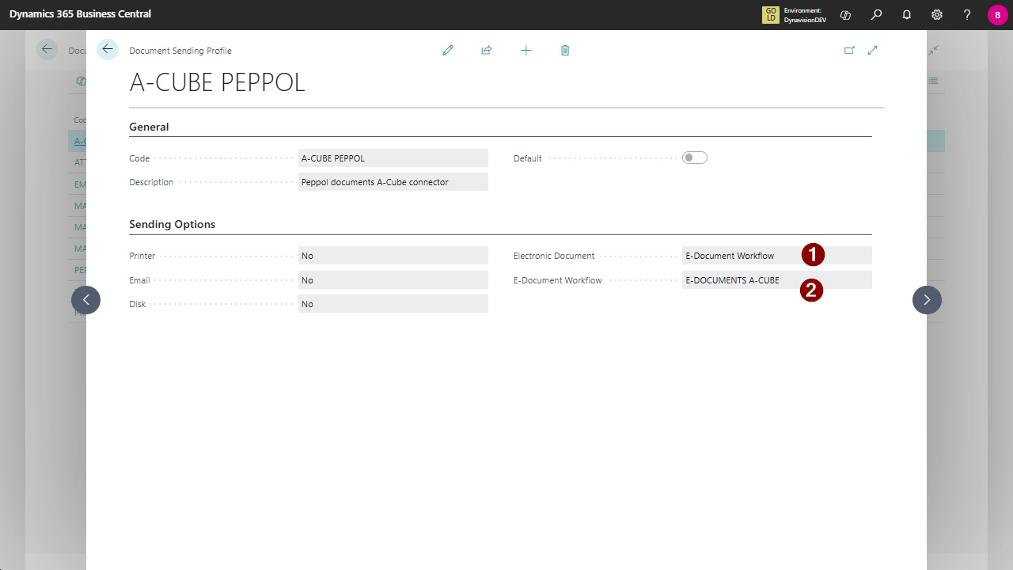Image resolution: width=1013 pixels, height=570 pixels.
Task: Open notifications bell
Action: pos(906,14)
